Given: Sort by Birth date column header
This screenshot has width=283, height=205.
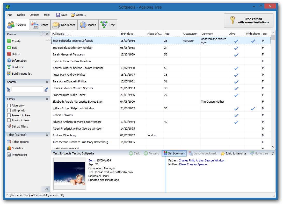Looking at the screenshot, I should pyautogui.click(x=133, y=34).
